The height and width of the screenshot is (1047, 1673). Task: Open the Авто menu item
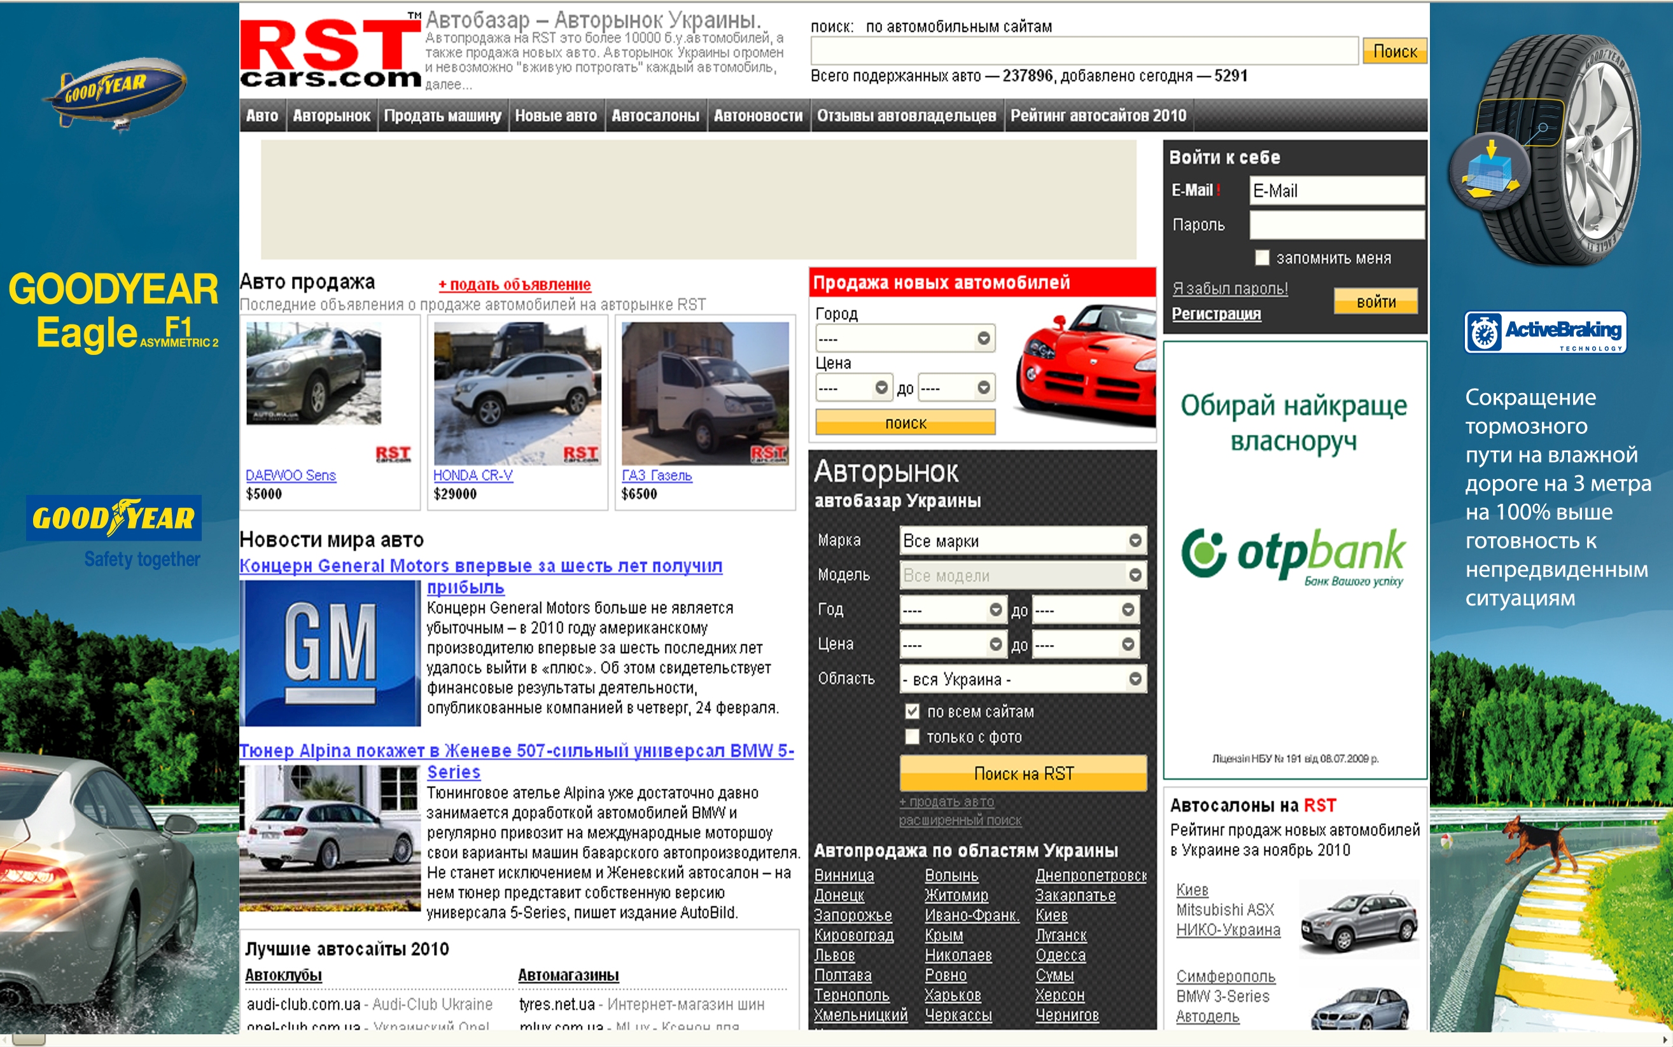pos(262,116)
